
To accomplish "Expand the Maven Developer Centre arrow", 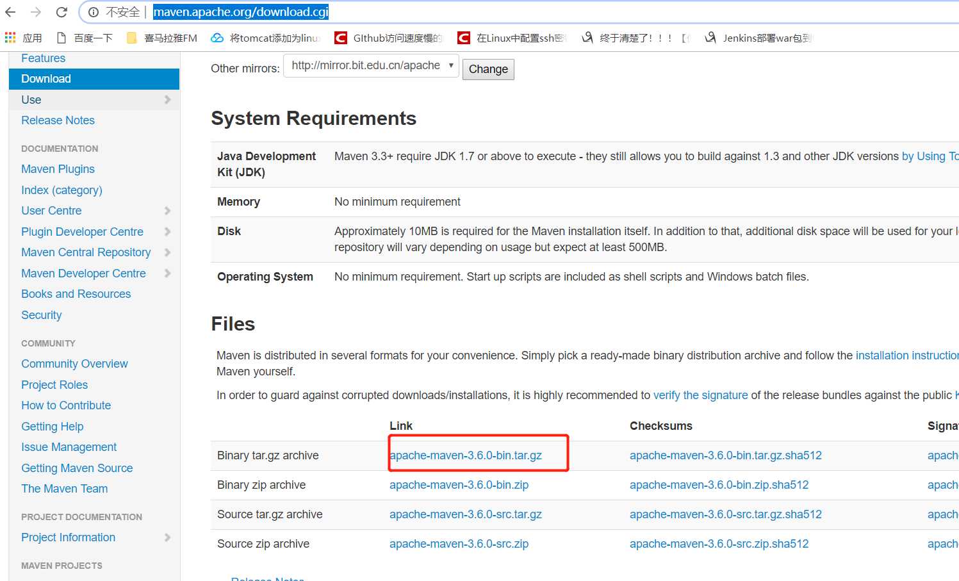I will (167, 273).
